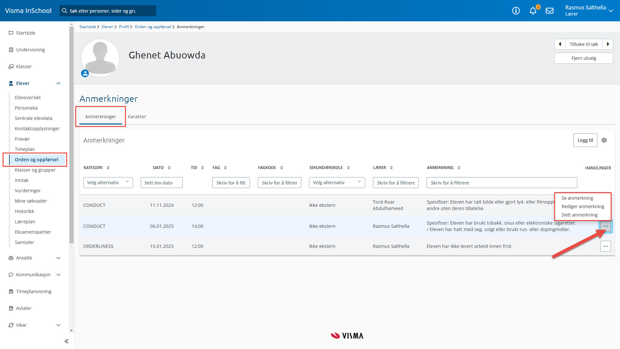This screenshot has width=620, height=349.
Task: Open the Kategori filter dropdown
Action: coord(108,183)
